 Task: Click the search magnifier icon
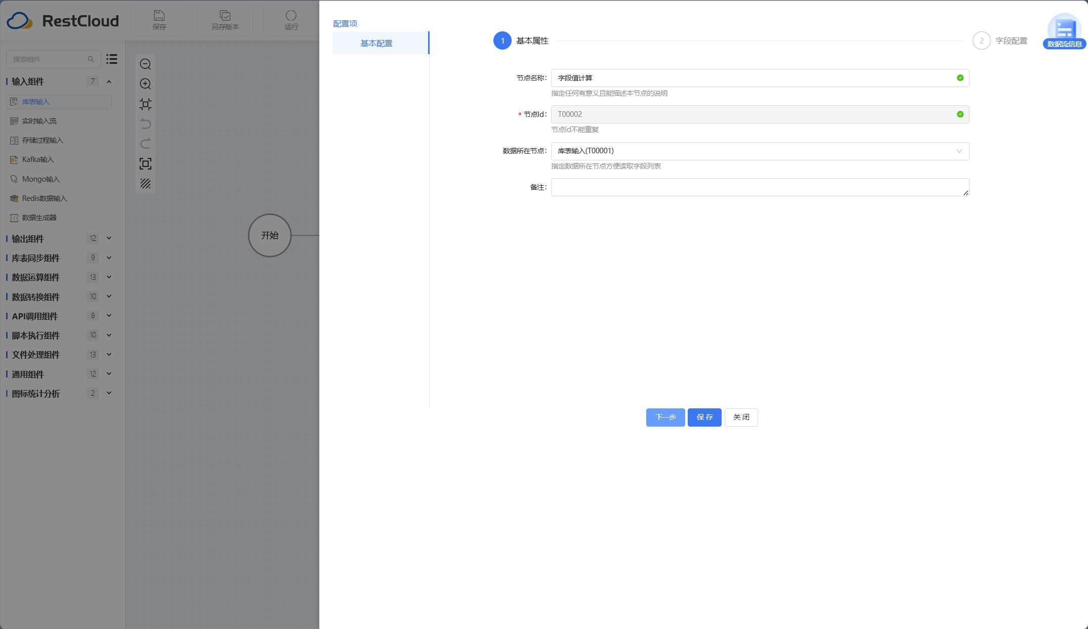(x=91, y=59)
